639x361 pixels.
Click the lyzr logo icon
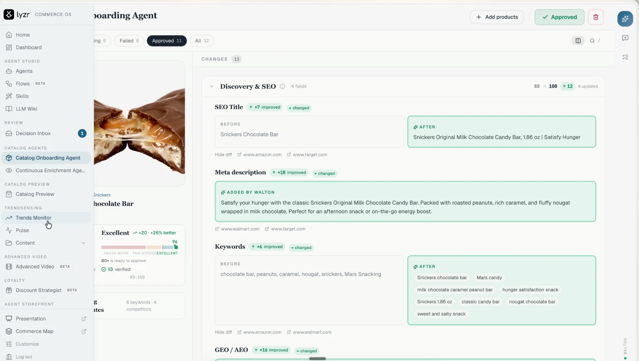pos(9,15)
